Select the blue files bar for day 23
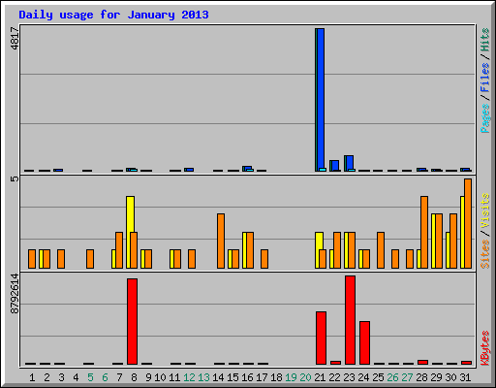496x388 pixels. pyautogui.click(x=350, y=163)
